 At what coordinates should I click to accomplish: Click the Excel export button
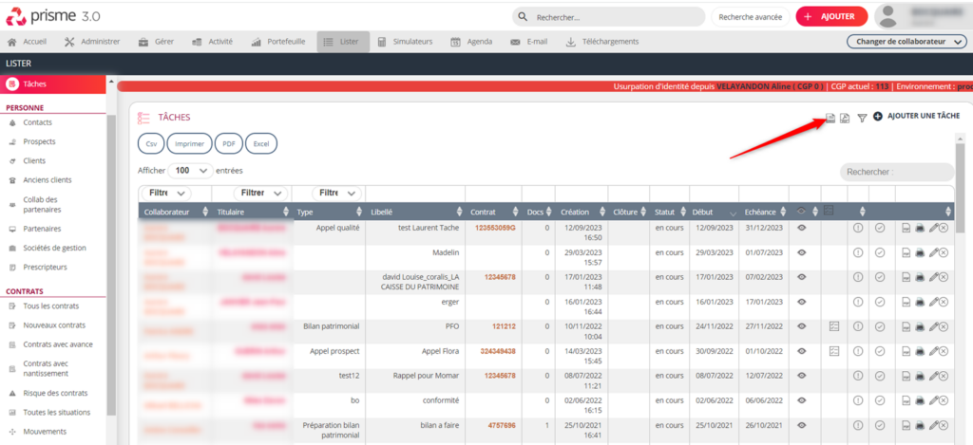pos(260,143)
